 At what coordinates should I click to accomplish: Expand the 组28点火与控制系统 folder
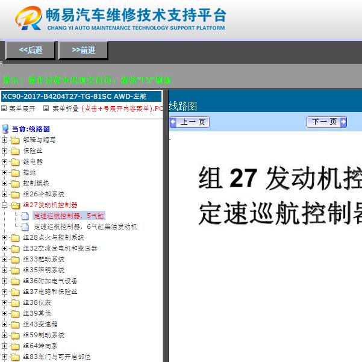click(4, 237)
